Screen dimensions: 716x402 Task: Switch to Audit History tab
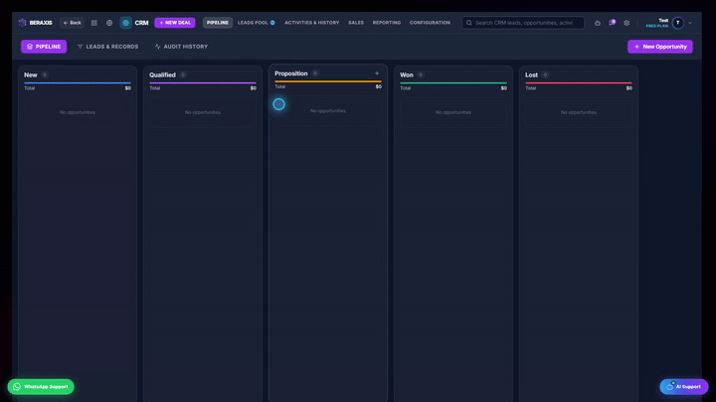pos(181,47)
